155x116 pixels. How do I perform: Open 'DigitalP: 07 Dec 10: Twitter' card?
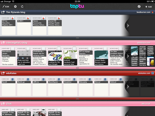[24, 114]
